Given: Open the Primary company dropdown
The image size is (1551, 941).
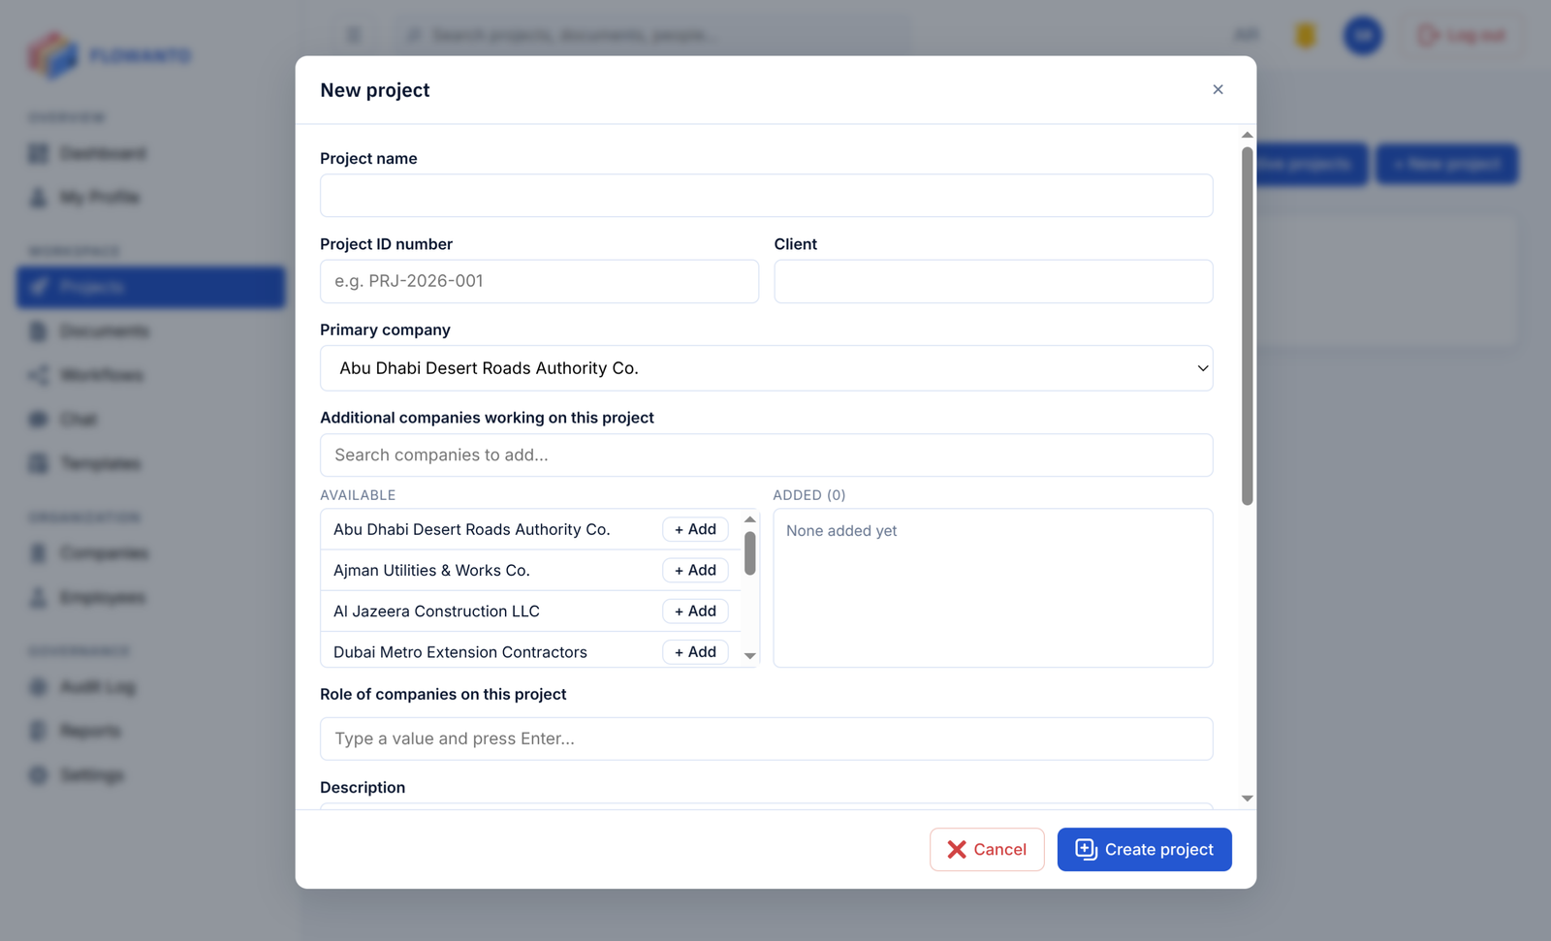Looking at the screenshot, I should click(x=766, y=368).
